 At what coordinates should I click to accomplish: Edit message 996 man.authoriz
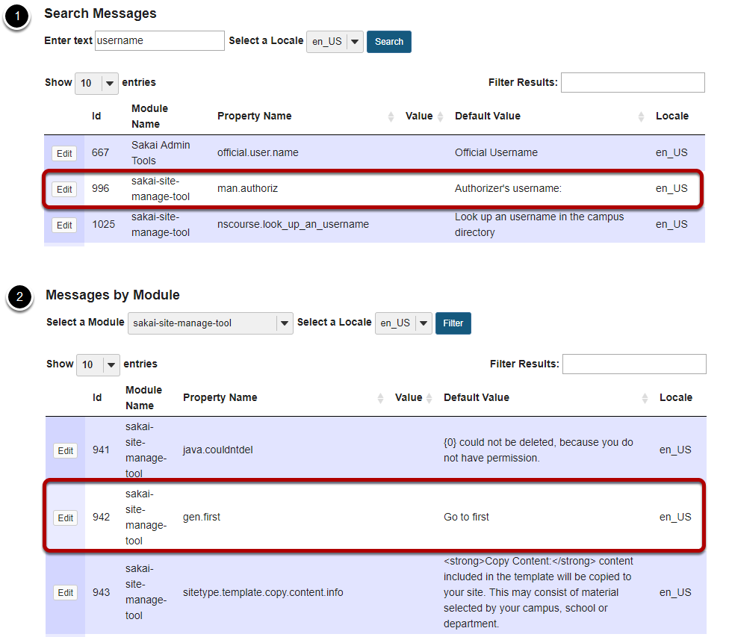64,189
